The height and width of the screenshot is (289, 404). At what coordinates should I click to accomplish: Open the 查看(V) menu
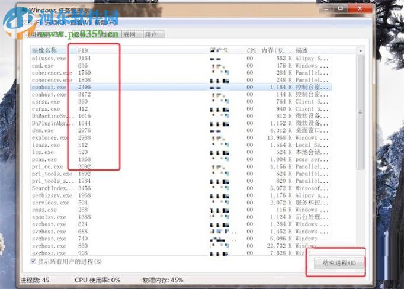pos(81,23)
